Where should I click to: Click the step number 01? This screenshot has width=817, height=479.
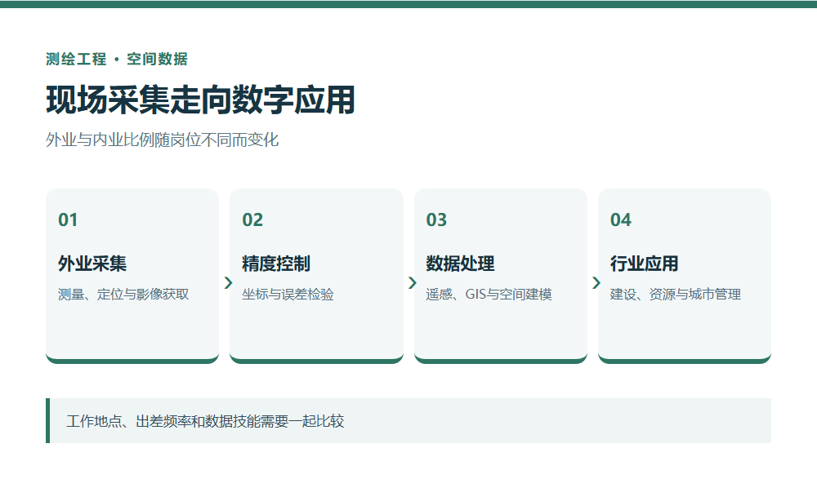(x=68, y=220)
